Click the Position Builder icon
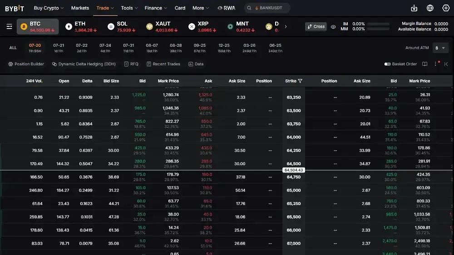 [x=10, y=64]
